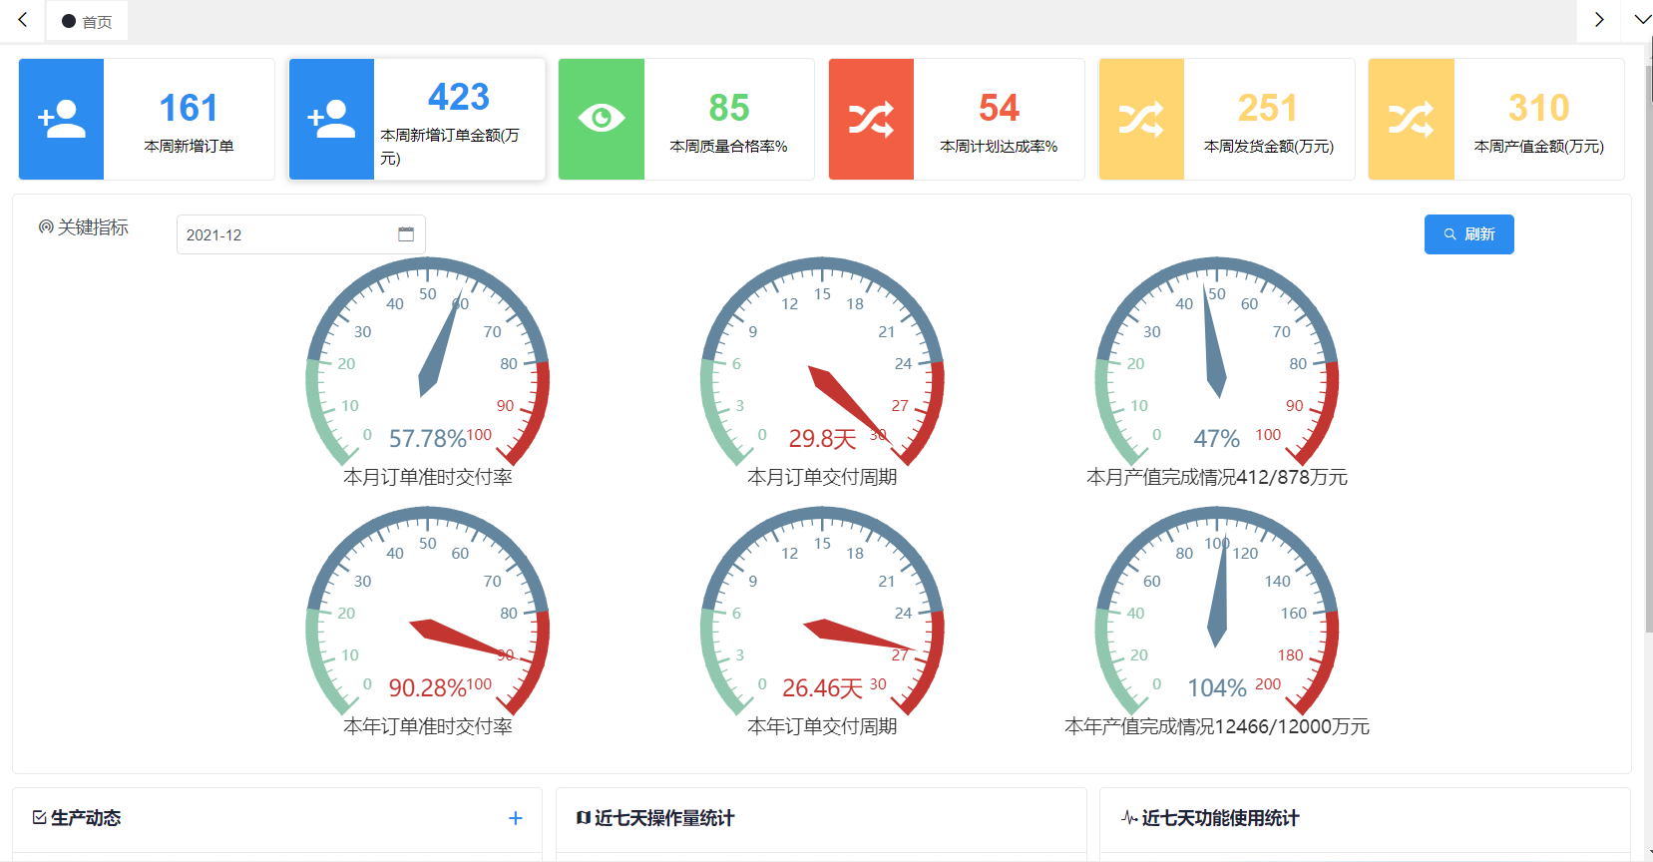The image size is (1653, 862).
Task: Click the map icon beside 近七天操作量统计
Action: (x=584, y=818)
